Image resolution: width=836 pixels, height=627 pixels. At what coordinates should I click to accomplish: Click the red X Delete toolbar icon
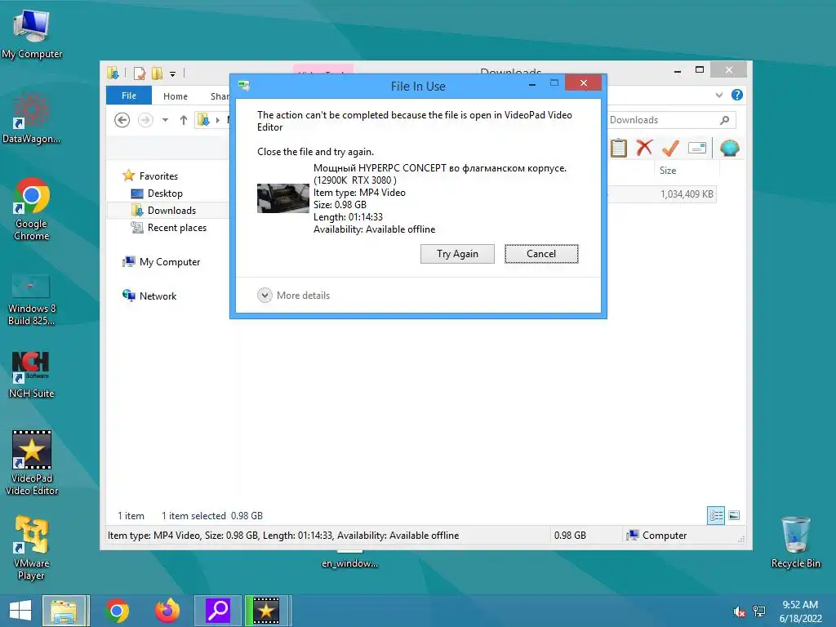(x=644, y=148)
